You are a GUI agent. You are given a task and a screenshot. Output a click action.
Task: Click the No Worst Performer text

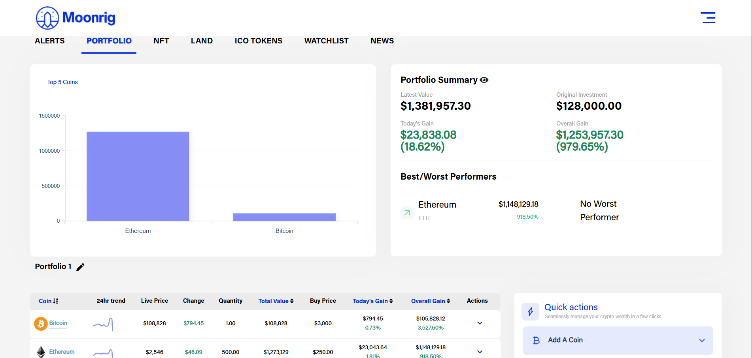point(599,210)
